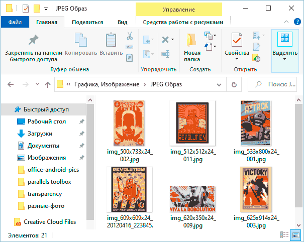Image resolution: width=304 pixels, height=242 pixels.
Task: Click the Properties checkmark icon
Action: (x=237, y=40)
